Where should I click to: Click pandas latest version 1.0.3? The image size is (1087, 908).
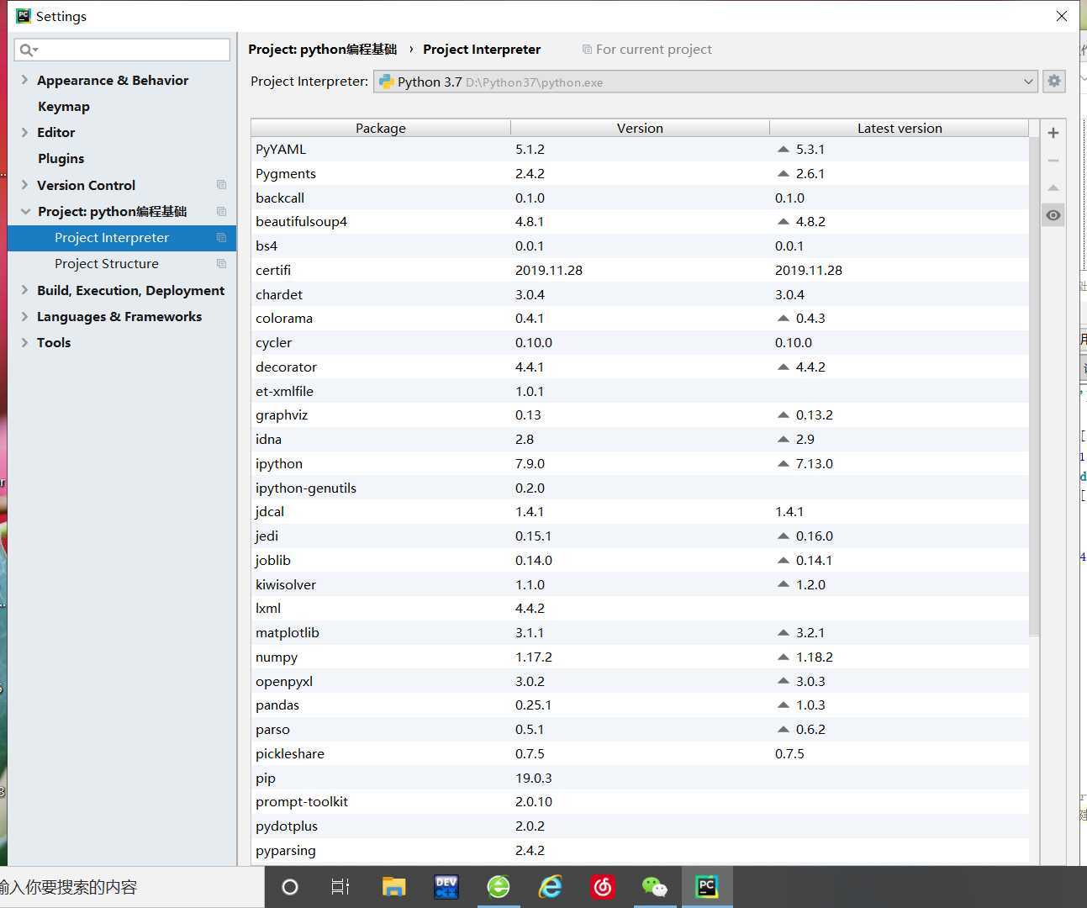810,705
